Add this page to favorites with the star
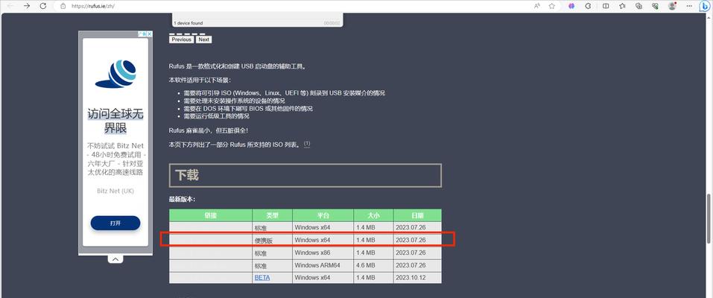Image resolution: width=713 pixels, height=298 pixels. coord(551,6)
